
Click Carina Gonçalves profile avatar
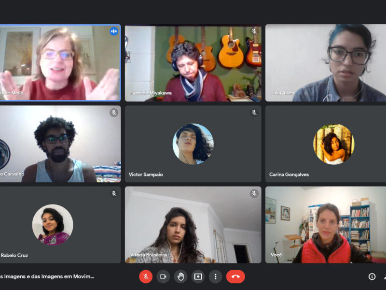tap(333, 144)
